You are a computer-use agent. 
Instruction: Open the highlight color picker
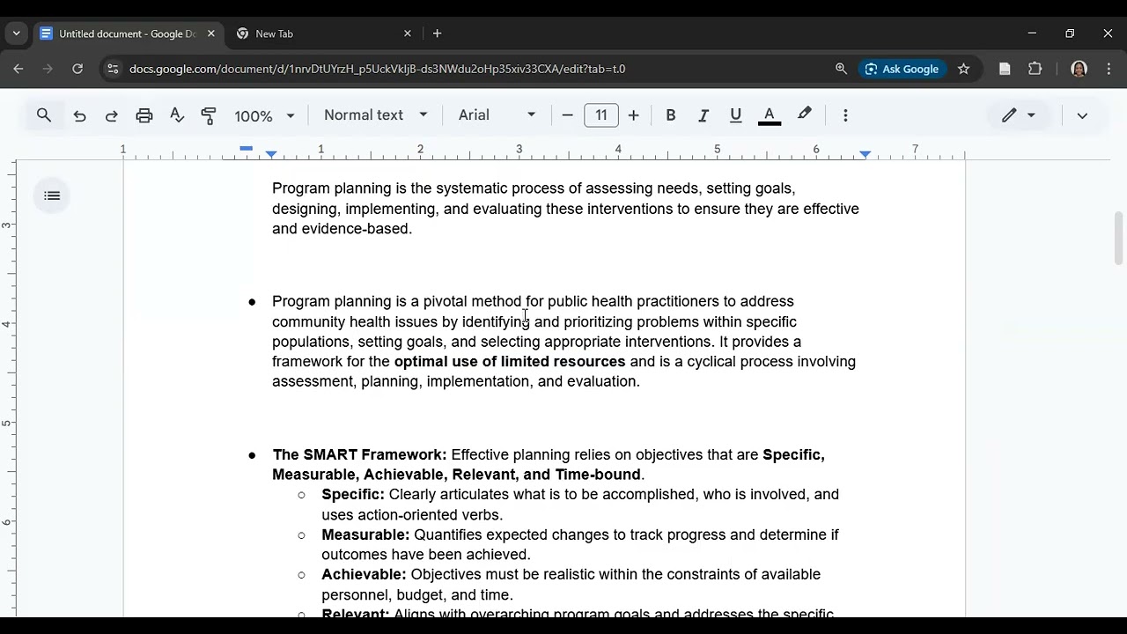805,115
